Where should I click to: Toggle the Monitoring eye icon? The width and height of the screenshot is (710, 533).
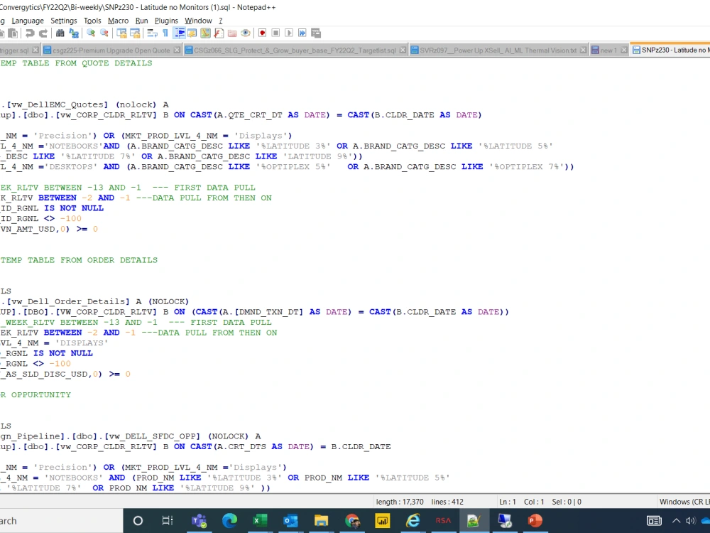pos(246,33)
